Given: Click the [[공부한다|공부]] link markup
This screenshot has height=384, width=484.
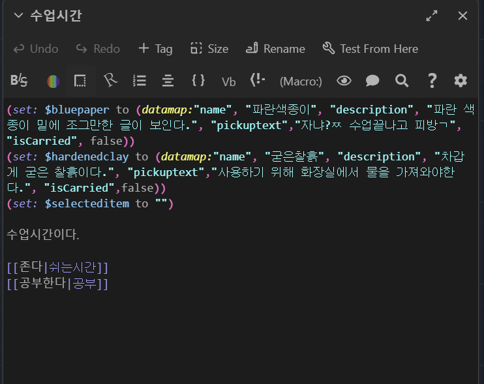Looking at the screenshot, I should (x=57, y=284).
